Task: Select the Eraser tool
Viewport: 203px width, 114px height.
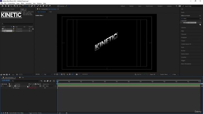Action: (x=43, y=6)
